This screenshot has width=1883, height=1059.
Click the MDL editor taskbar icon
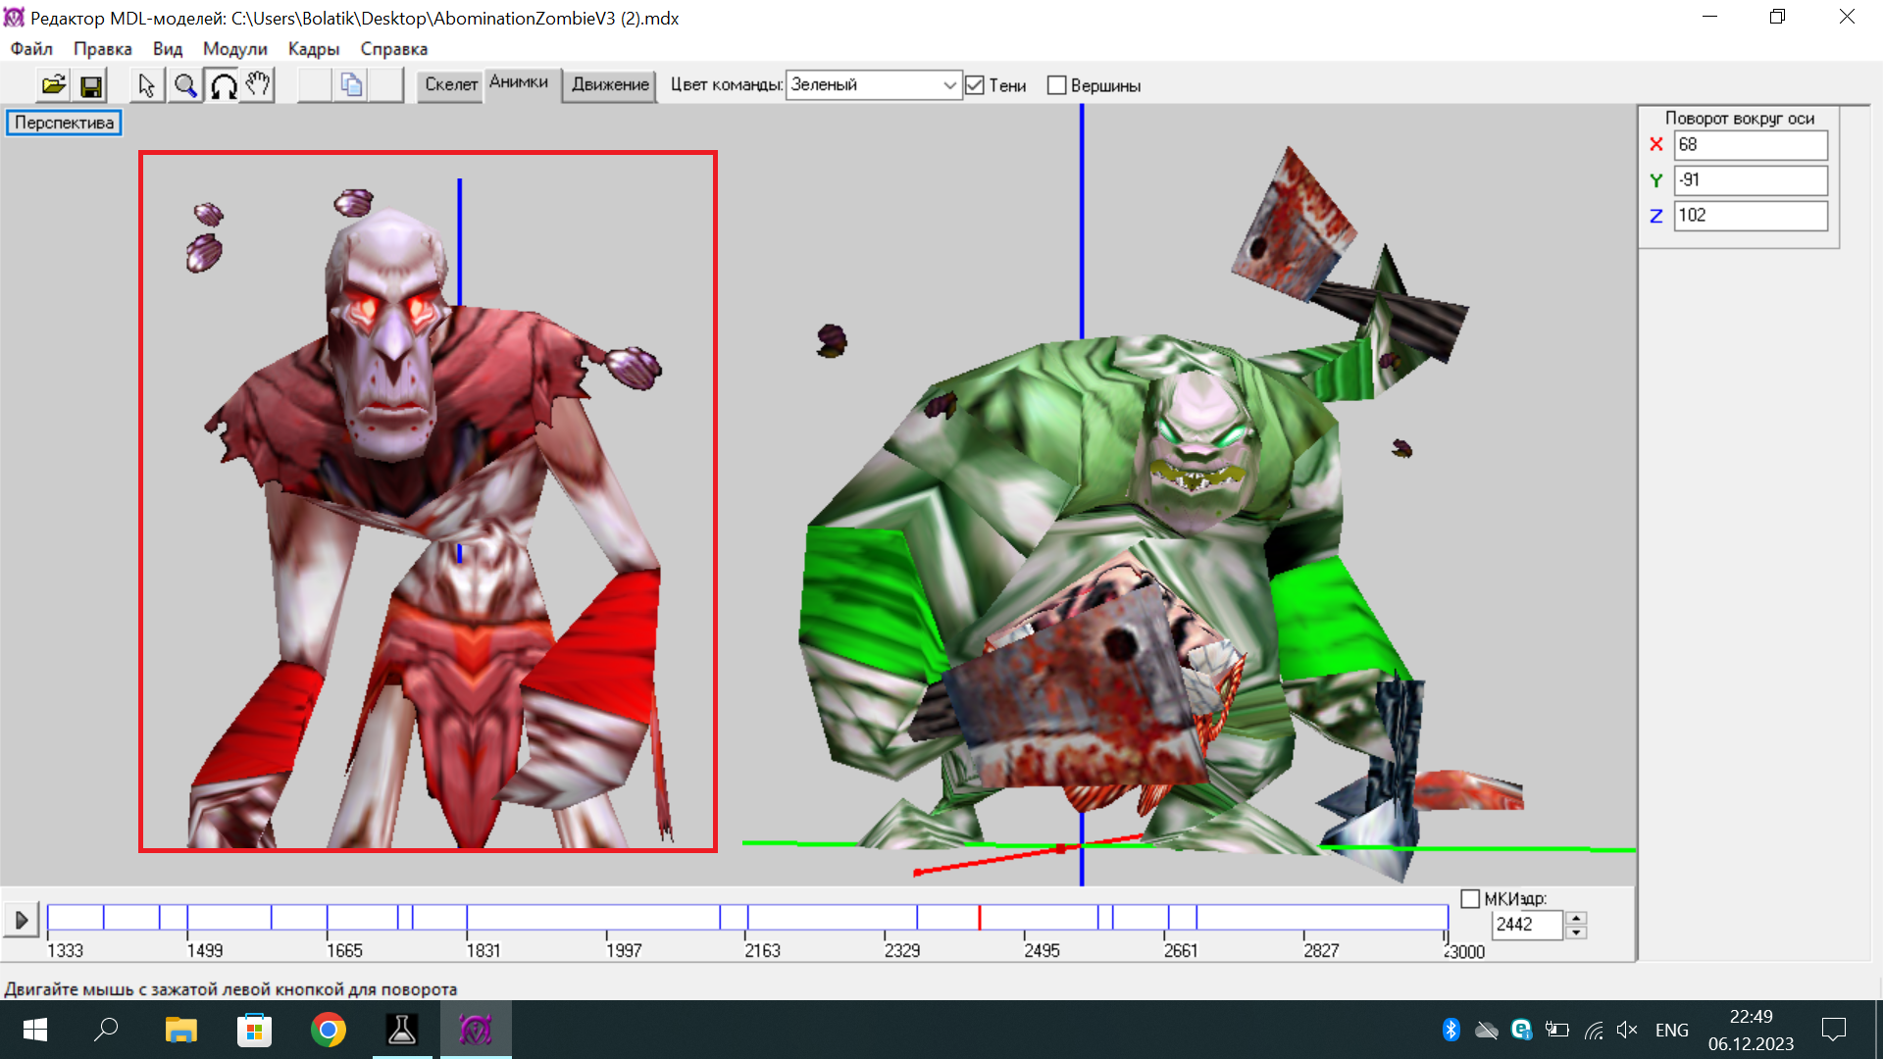[x=476, y=1030]
